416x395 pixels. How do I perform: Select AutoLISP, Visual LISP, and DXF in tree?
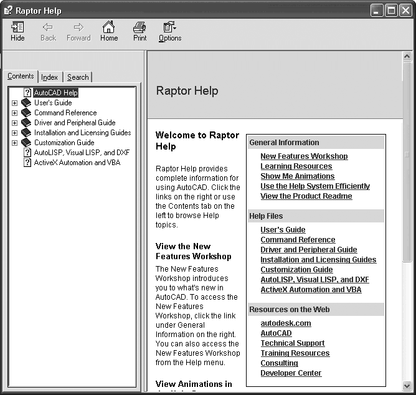click(82, 153)
